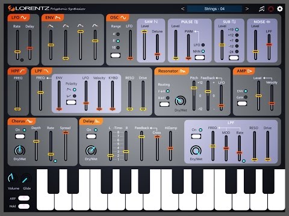This screenshot has height=216, width=289.
Task: Click the Chorus Dry/Wet knob
Action: click(20, 151)
